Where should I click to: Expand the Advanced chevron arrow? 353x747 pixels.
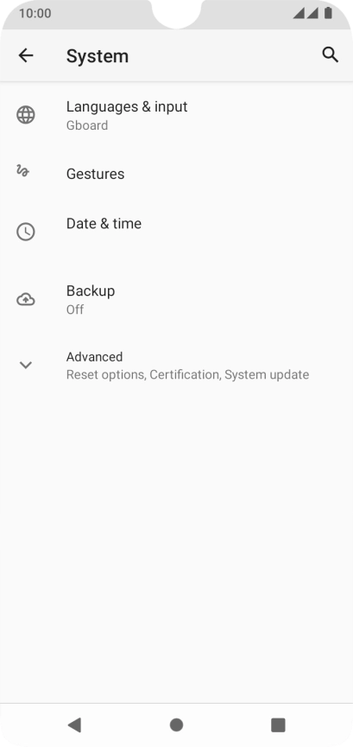[x=25, y=365]
